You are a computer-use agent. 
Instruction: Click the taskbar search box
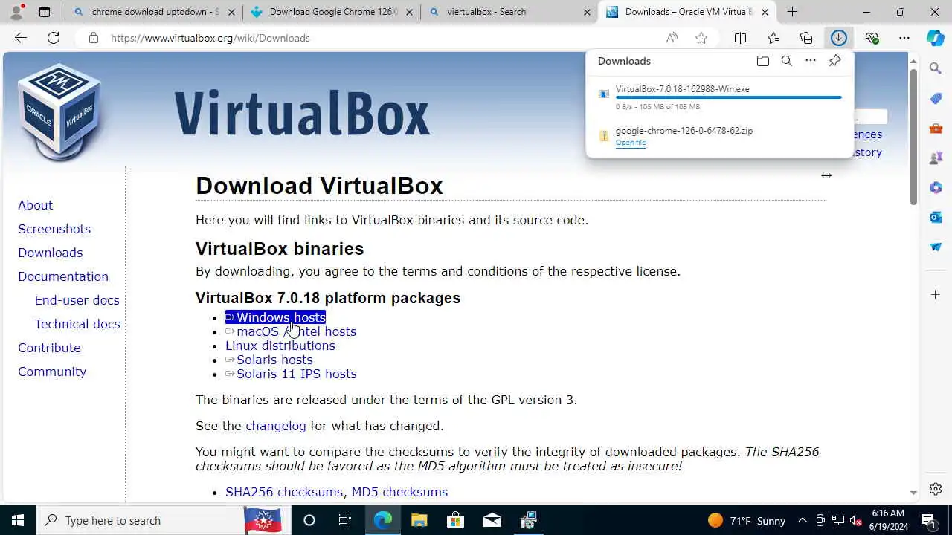tap(140, 520)
